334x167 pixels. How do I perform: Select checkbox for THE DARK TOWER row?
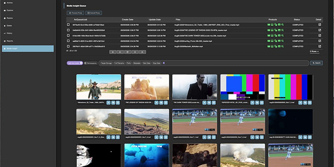coord(68,36)
